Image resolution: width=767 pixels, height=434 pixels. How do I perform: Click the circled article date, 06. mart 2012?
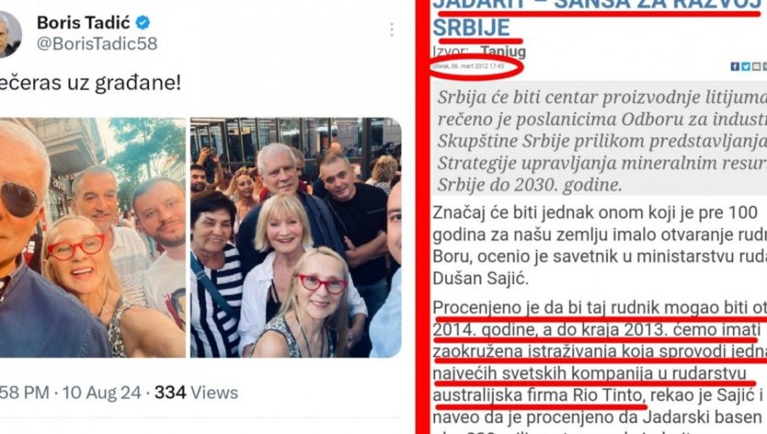click(468, 66)
